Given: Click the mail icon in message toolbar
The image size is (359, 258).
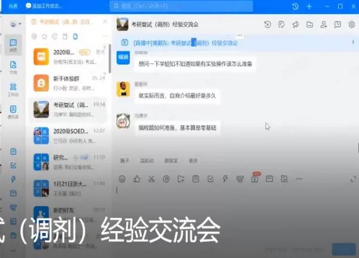Looking at the screenshot, I should (269, 178).
